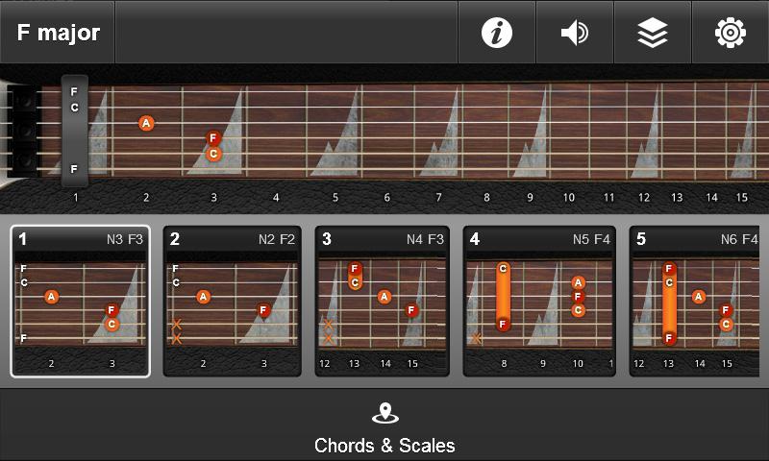Viewport: 769px width, 461px height.
Task: Select chord variation 2 (N2 F2)
Action: (x=232, y=302)
